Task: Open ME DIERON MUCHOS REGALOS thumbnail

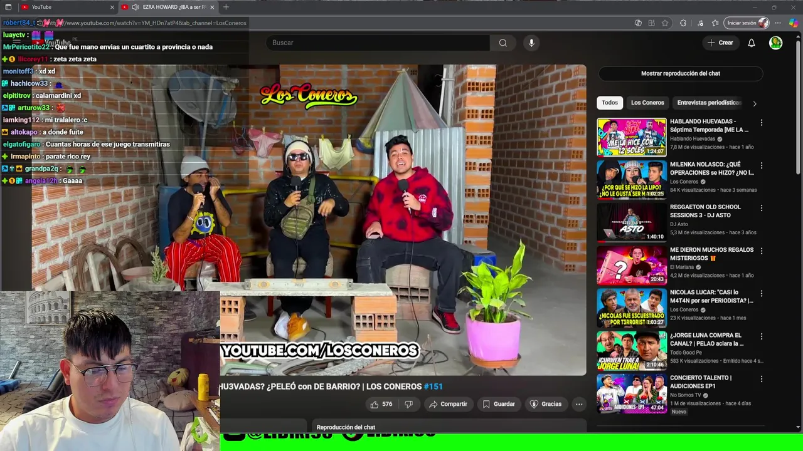Action: click(x=632, y=265)
